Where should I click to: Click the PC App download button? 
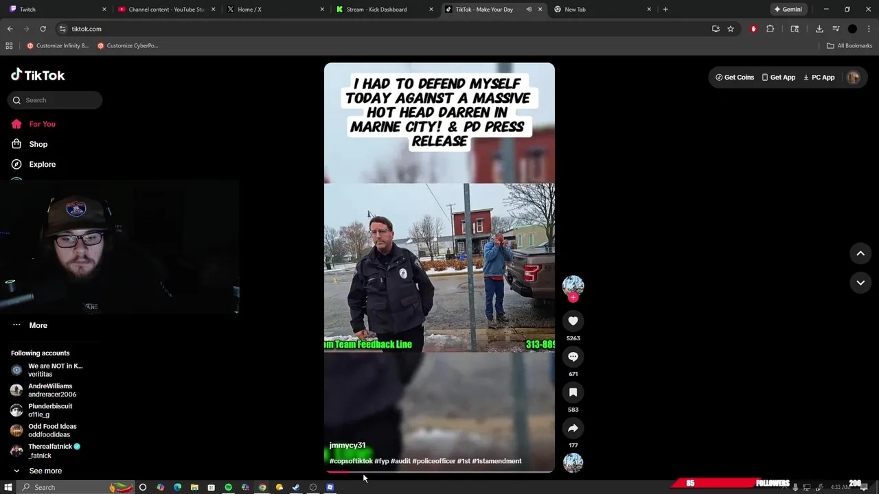point(819,78)
